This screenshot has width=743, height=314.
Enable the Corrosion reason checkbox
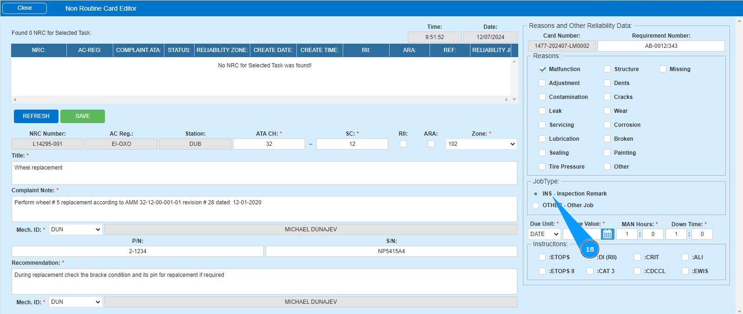[x=607, y=125]
